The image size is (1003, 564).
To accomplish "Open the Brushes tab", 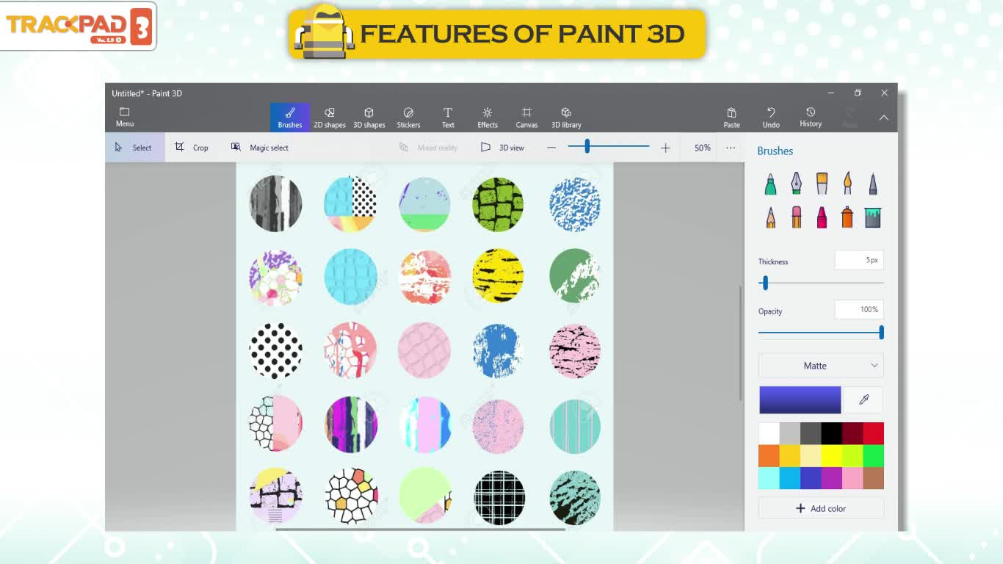I will point(290,117).
